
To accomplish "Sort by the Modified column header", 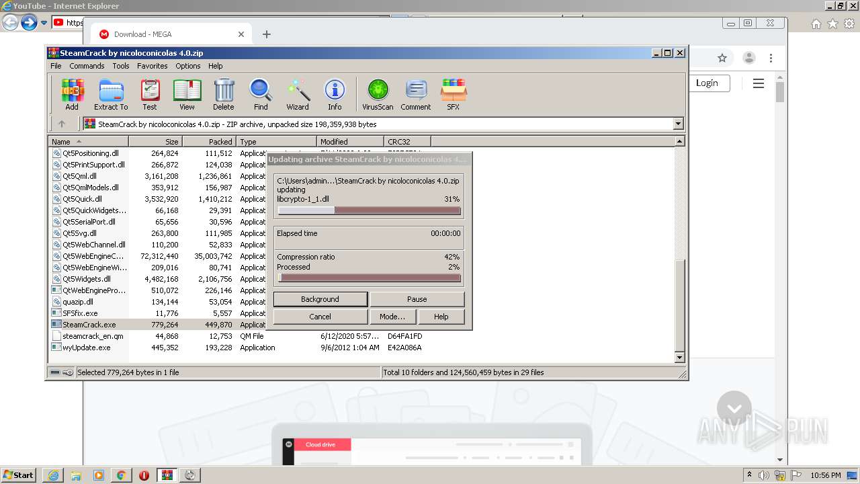I will 351,141.
